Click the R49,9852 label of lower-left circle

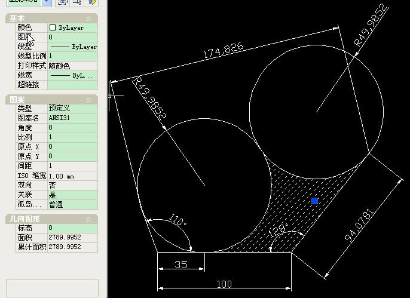[x=149, y=97]
